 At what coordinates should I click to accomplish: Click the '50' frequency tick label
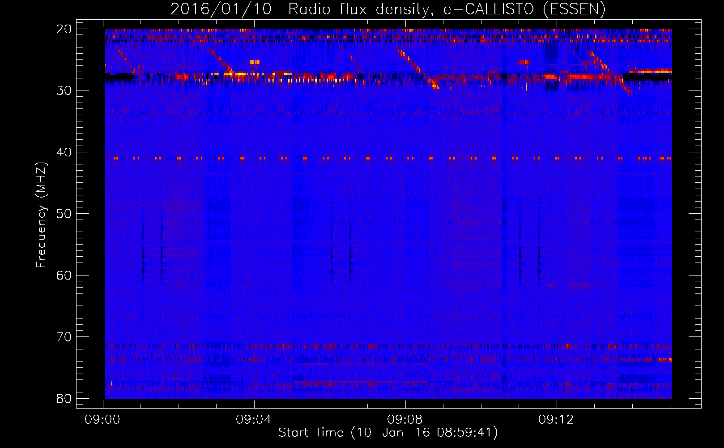(x=64, y=214)
